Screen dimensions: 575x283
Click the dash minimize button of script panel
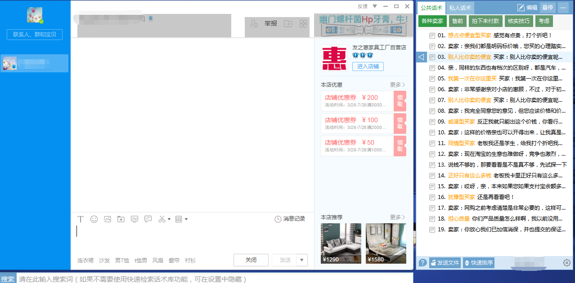tap(563, 7)
